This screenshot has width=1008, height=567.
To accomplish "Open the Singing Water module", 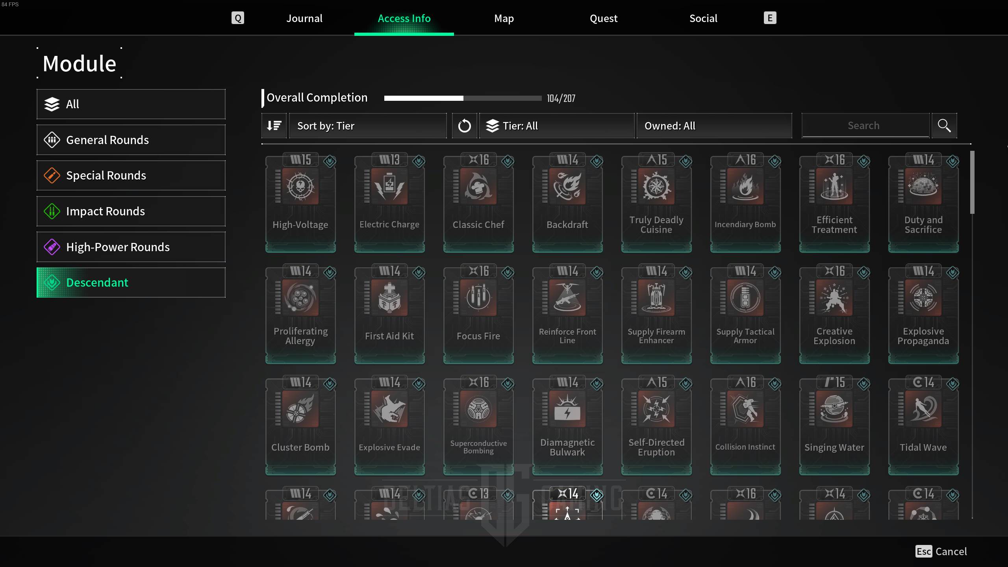I will point(834,426).
